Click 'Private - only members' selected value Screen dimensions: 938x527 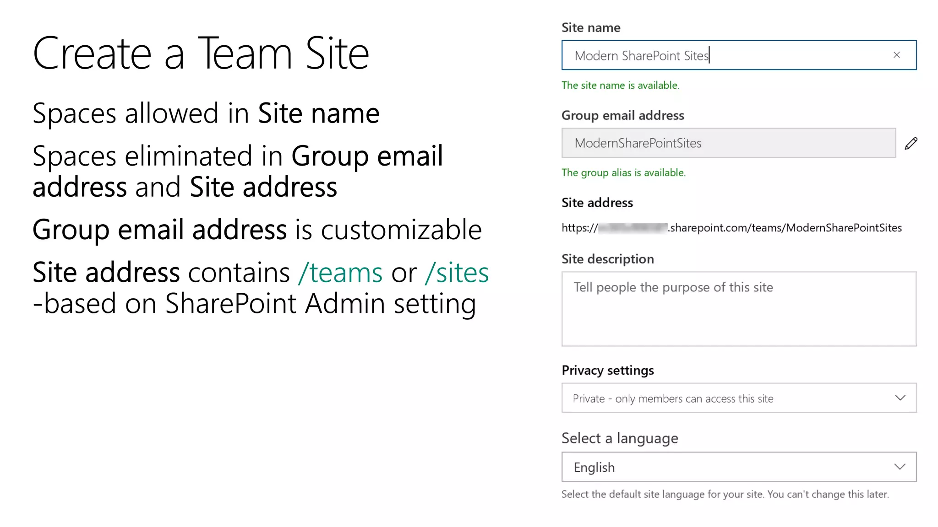pyautogui.click(x=673, y=398)
